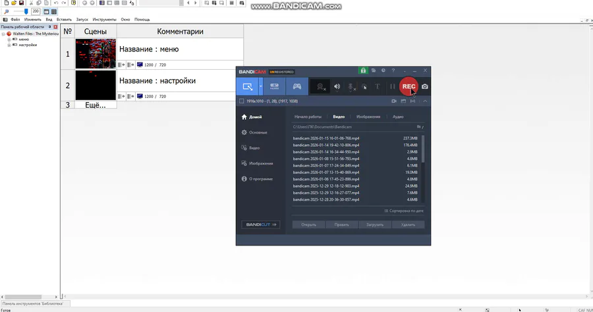The height and width of the screenshot is (312, 593).
Task: Open the folder icon beside the Bandicam output path
Action: pos(420,127)
